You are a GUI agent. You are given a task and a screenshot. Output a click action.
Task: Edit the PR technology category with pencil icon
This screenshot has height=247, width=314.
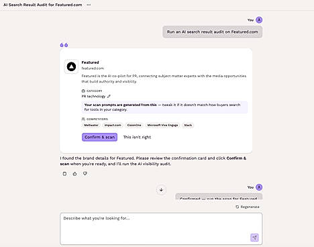click(x=109, y=97)
